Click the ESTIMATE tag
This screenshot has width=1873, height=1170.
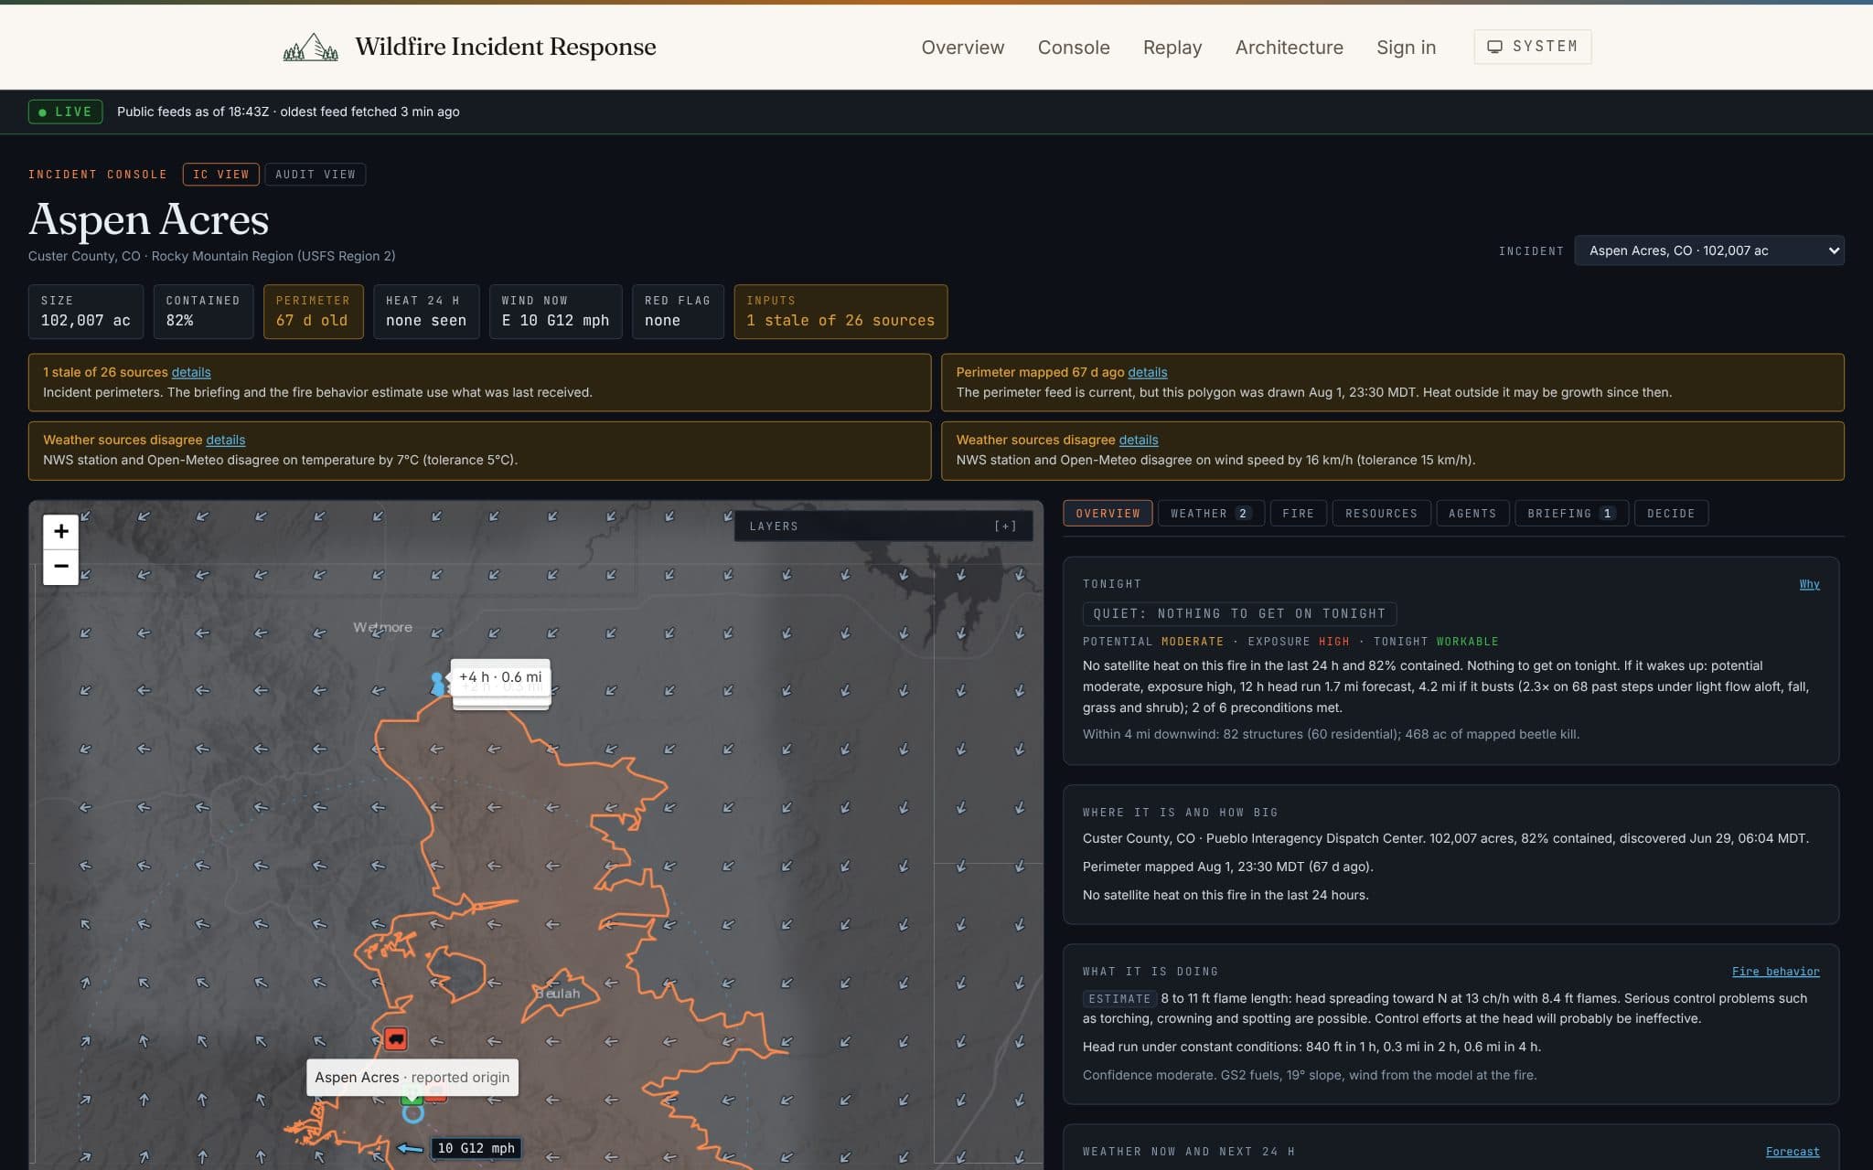tap(1119, 999)
